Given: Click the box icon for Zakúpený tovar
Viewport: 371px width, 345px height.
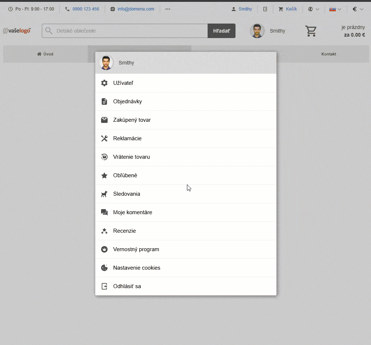Looking at the screenshot, I should point(104,120).
